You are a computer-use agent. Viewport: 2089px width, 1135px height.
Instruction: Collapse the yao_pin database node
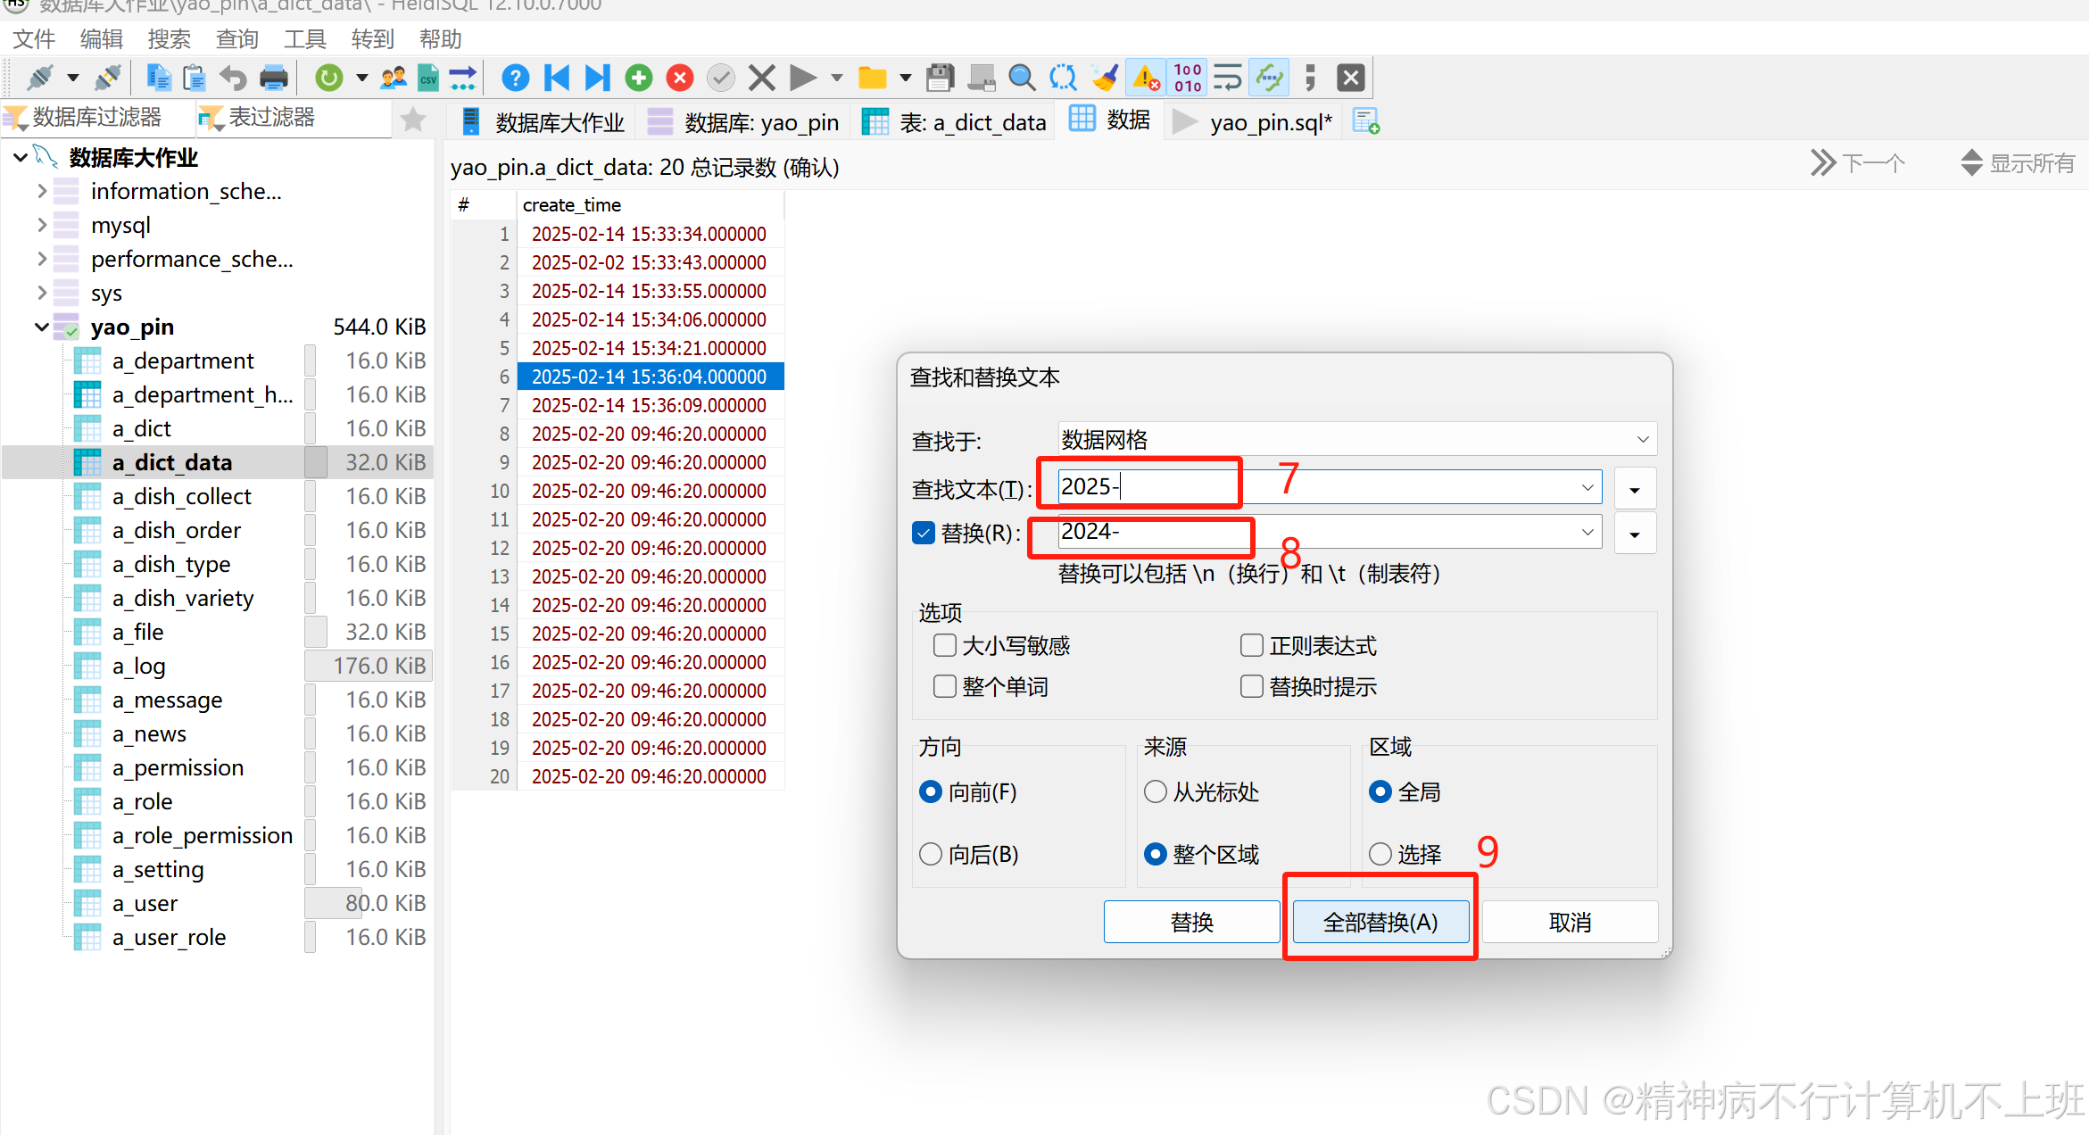(42, 327)
